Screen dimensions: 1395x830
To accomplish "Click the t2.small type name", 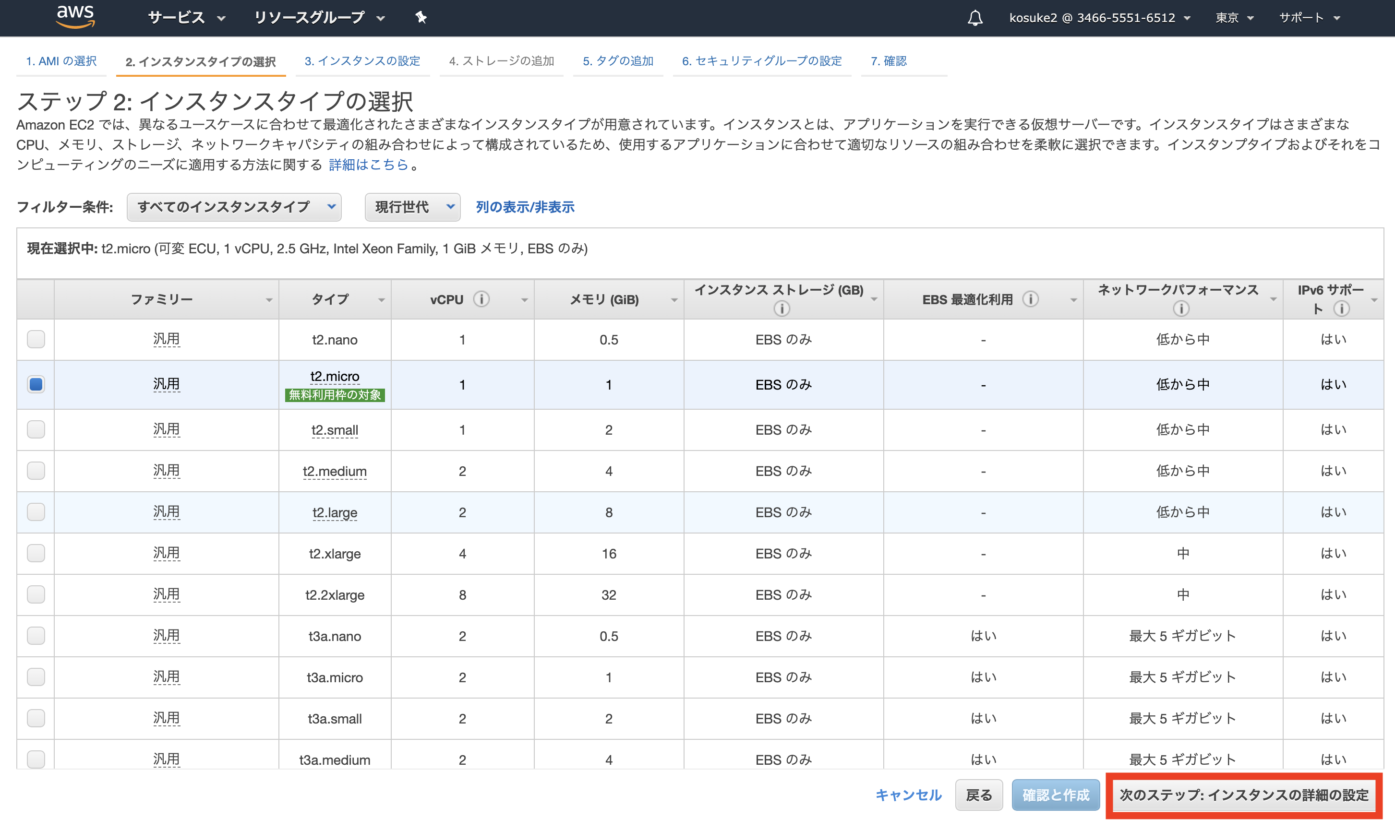I will tap(335, 430).
